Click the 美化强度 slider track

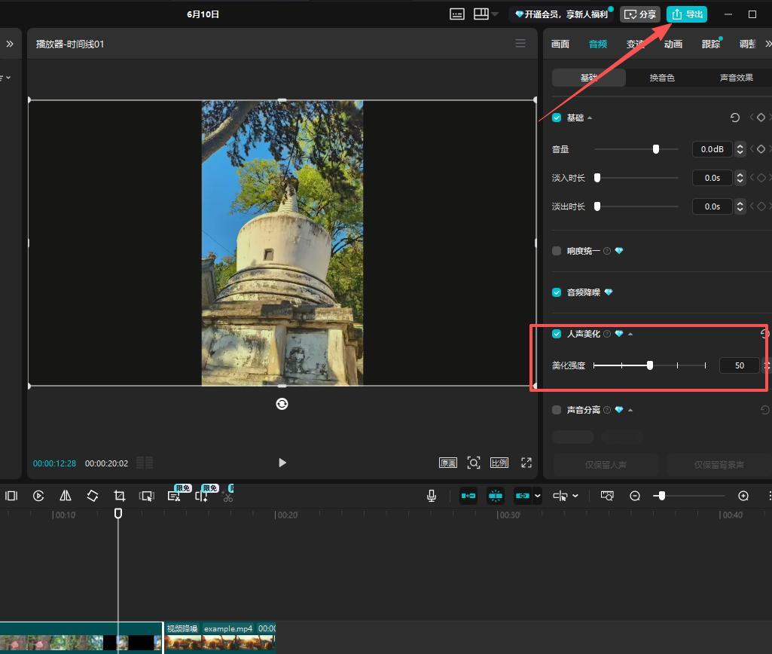tap(650, 365)
